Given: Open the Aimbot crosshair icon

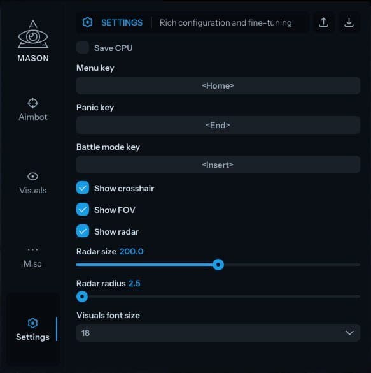Looking at the screenshot, I should (x=32, y=103).
